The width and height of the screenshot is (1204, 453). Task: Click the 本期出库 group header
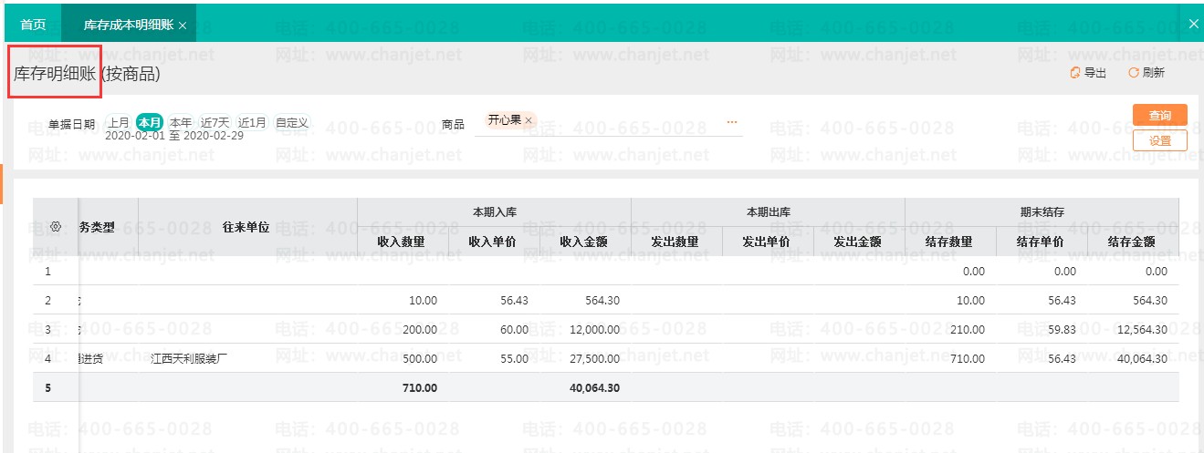pos(768,212)
